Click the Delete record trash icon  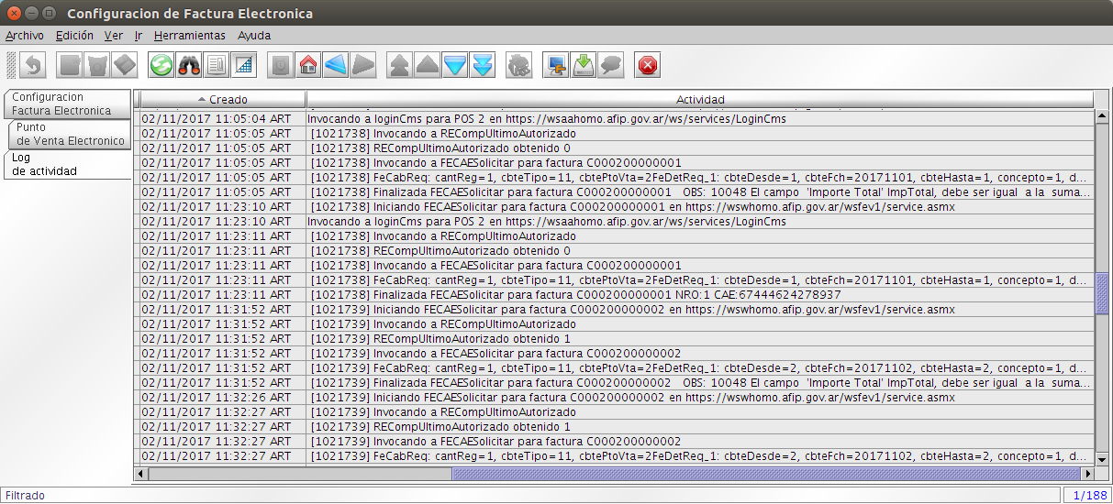98,65
